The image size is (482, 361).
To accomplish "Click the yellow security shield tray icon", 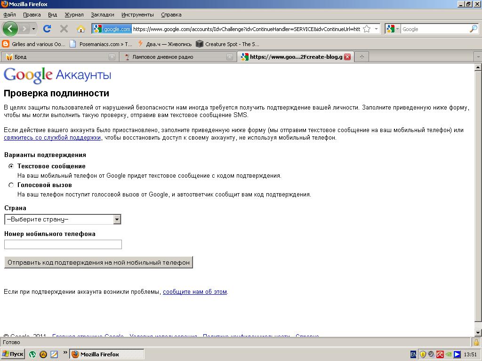I will (423, 354).
